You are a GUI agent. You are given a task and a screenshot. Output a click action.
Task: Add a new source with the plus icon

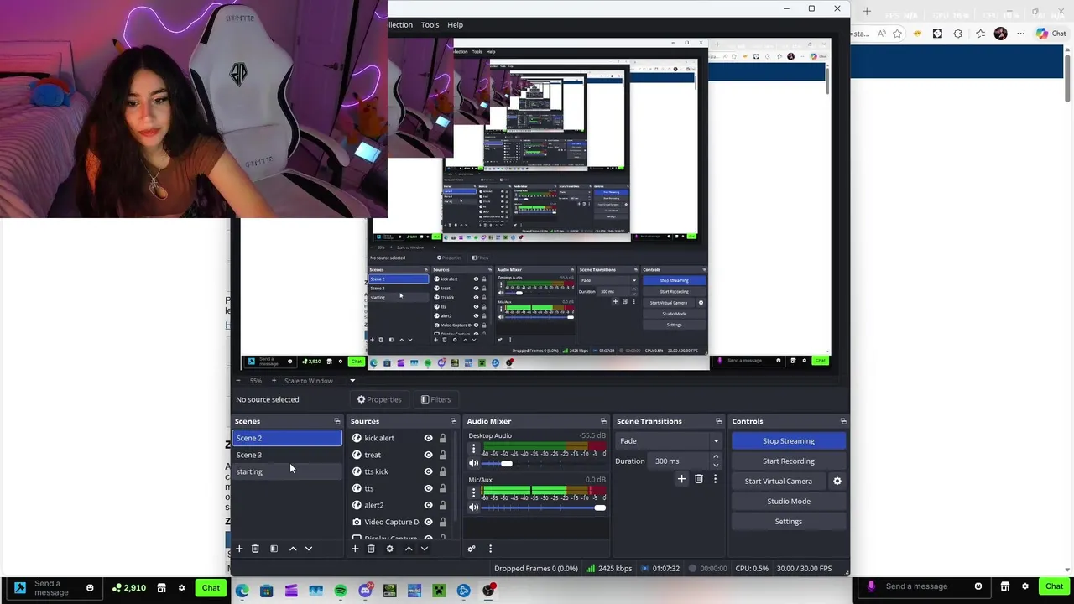355,549
